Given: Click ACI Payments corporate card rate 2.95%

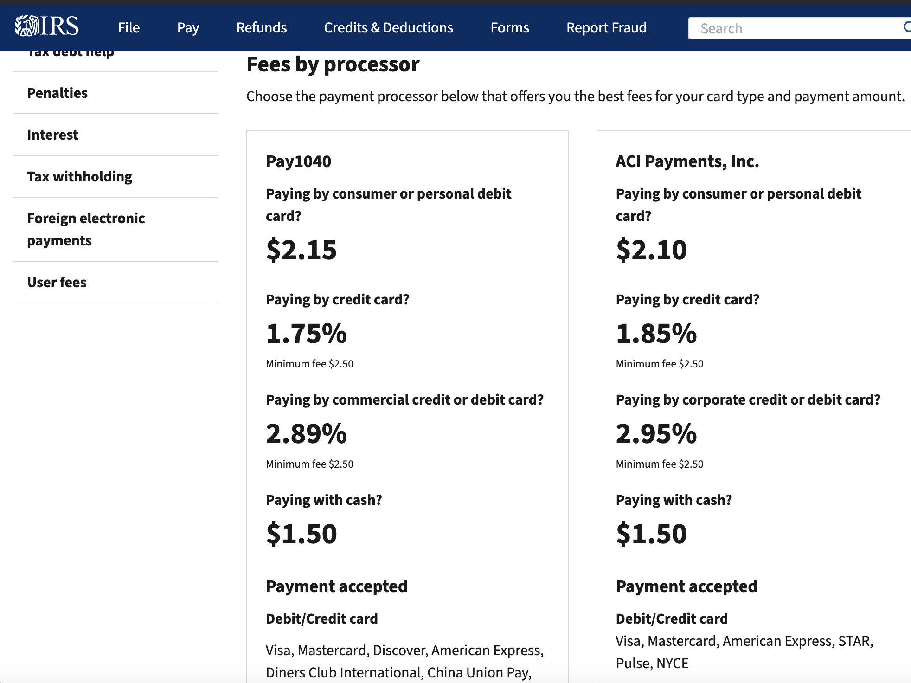Looking at the screenshot, I should coord(656,433).
